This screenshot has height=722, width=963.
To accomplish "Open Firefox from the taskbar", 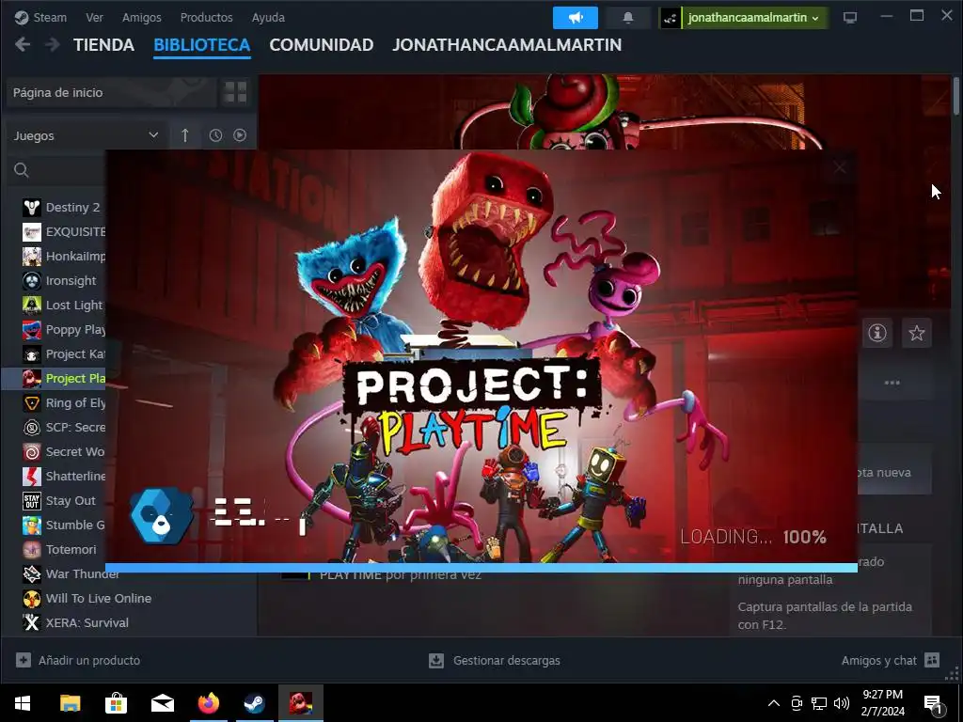I will click(208, 703).
